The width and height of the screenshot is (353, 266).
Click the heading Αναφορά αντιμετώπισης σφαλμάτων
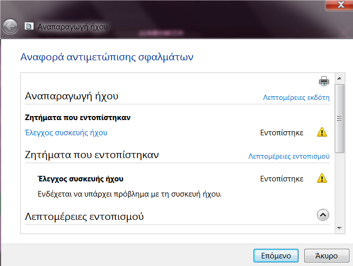107,57
